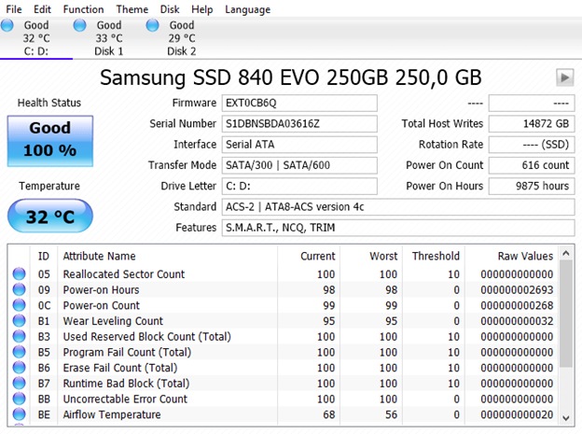This screenshot has height=434, width=582.
Task: Click the Total Host Writes value 14872 GB
Action: 532,124
